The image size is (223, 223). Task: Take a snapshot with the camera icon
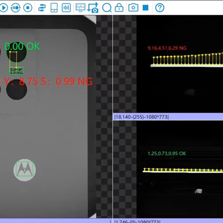pyautogui.click(x=133, y=8)
